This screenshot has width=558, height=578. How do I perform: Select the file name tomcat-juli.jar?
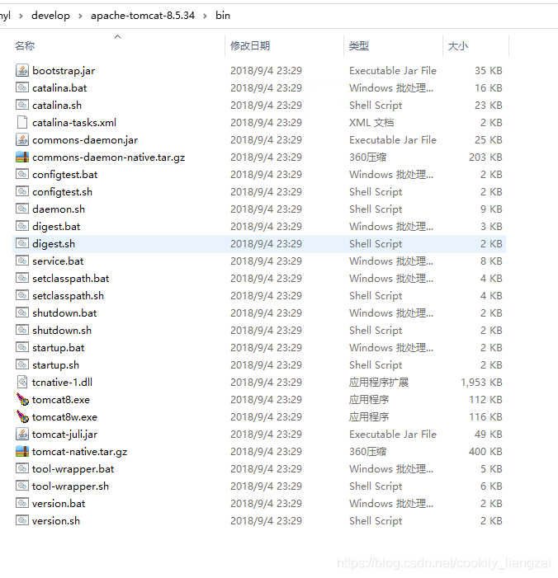[x=64, y=435]
